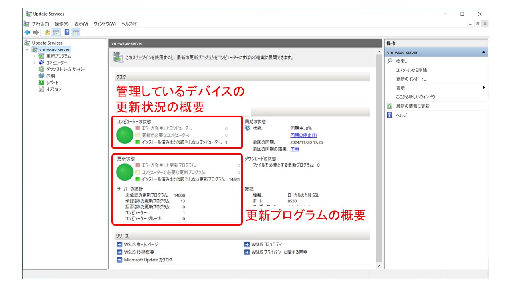The image size is (511, 287).
Task: Click the 同期 synchronization node icon
Action: (x=42, y=76)
